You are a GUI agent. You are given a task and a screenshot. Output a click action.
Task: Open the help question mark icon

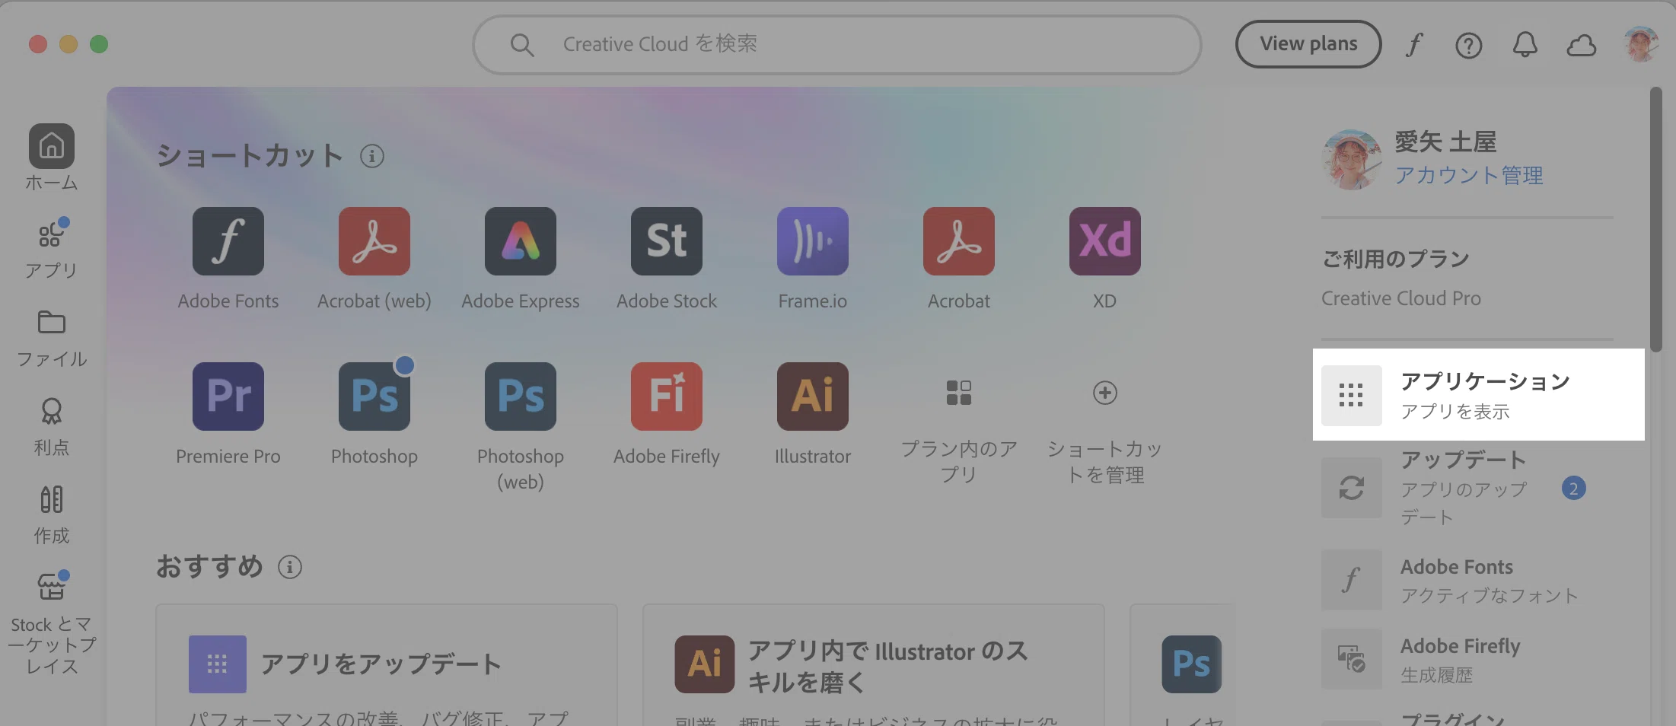pos(1468,46)
